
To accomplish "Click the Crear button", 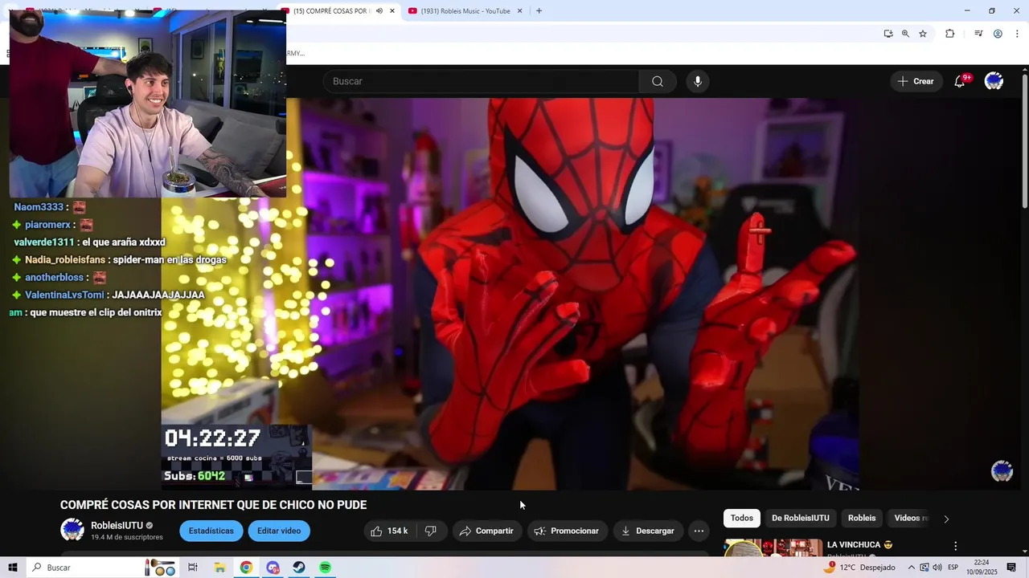I will pyautogui.click(x=916, y=81).
